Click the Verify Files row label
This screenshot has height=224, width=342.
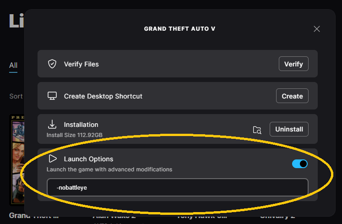[x=81, y=64]
